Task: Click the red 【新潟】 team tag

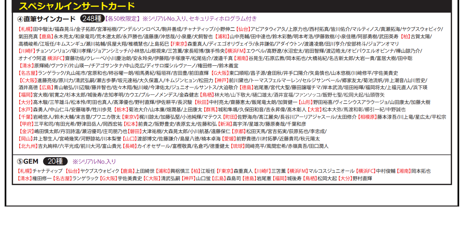Action: 225,124
